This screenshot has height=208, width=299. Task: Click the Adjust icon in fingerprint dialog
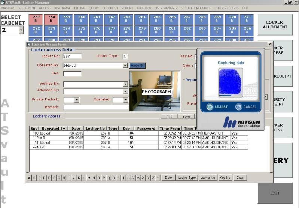pos(211,107)
